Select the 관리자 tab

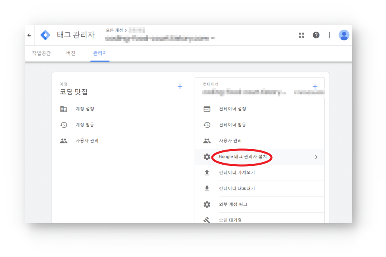(x=100, y=53)
